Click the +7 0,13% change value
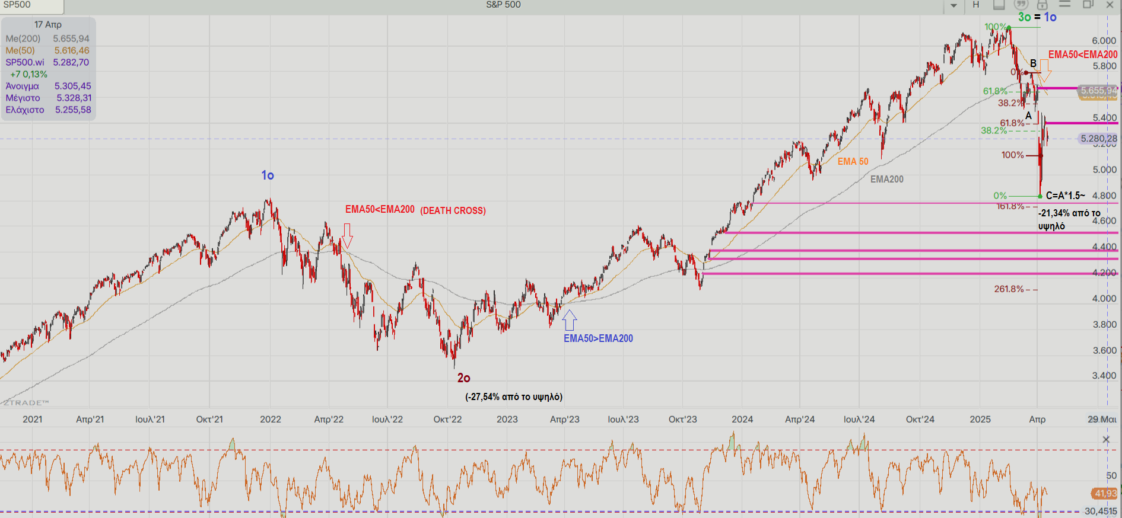The width and height of the screenshot is (1122, 518). (28, 74)
